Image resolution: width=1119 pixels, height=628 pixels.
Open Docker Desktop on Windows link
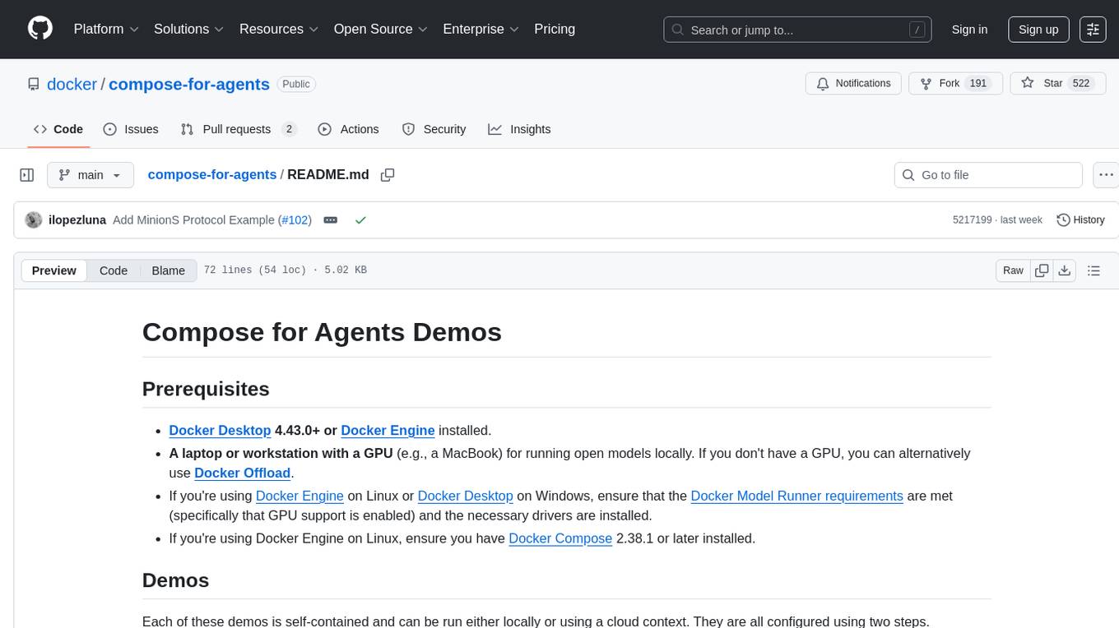coord(465,496)
